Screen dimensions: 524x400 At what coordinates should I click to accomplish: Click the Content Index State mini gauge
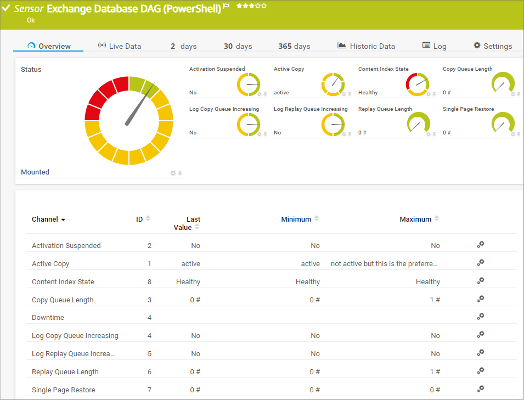coord(417,84)
